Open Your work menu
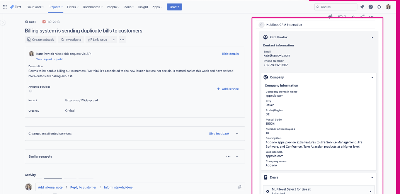Viewport: 400px width, 194px height. 36,7
